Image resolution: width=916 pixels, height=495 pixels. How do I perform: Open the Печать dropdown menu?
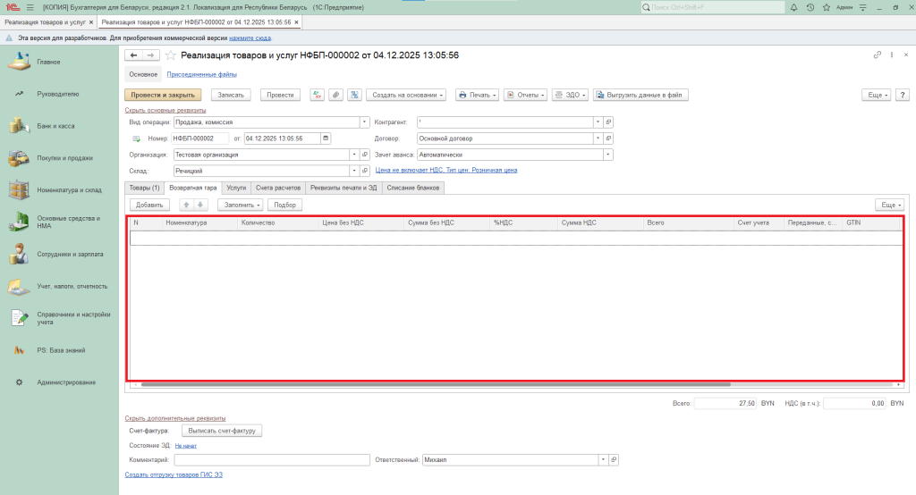477,95
